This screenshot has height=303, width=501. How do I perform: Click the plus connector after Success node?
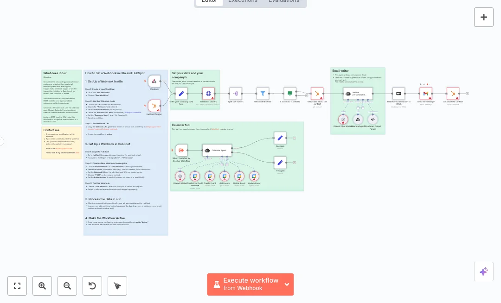(x=295, y=138)
